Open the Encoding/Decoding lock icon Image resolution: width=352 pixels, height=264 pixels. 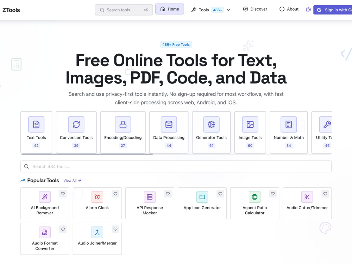click(123, 124)
